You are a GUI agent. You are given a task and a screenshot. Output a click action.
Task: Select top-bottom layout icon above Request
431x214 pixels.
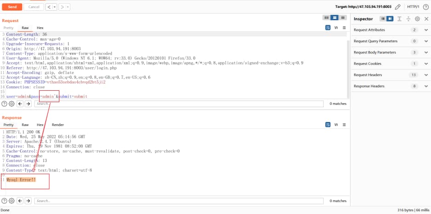pos(334,17)
